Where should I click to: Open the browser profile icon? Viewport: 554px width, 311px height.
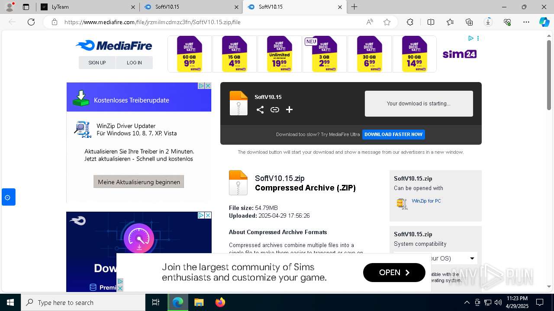10,7
